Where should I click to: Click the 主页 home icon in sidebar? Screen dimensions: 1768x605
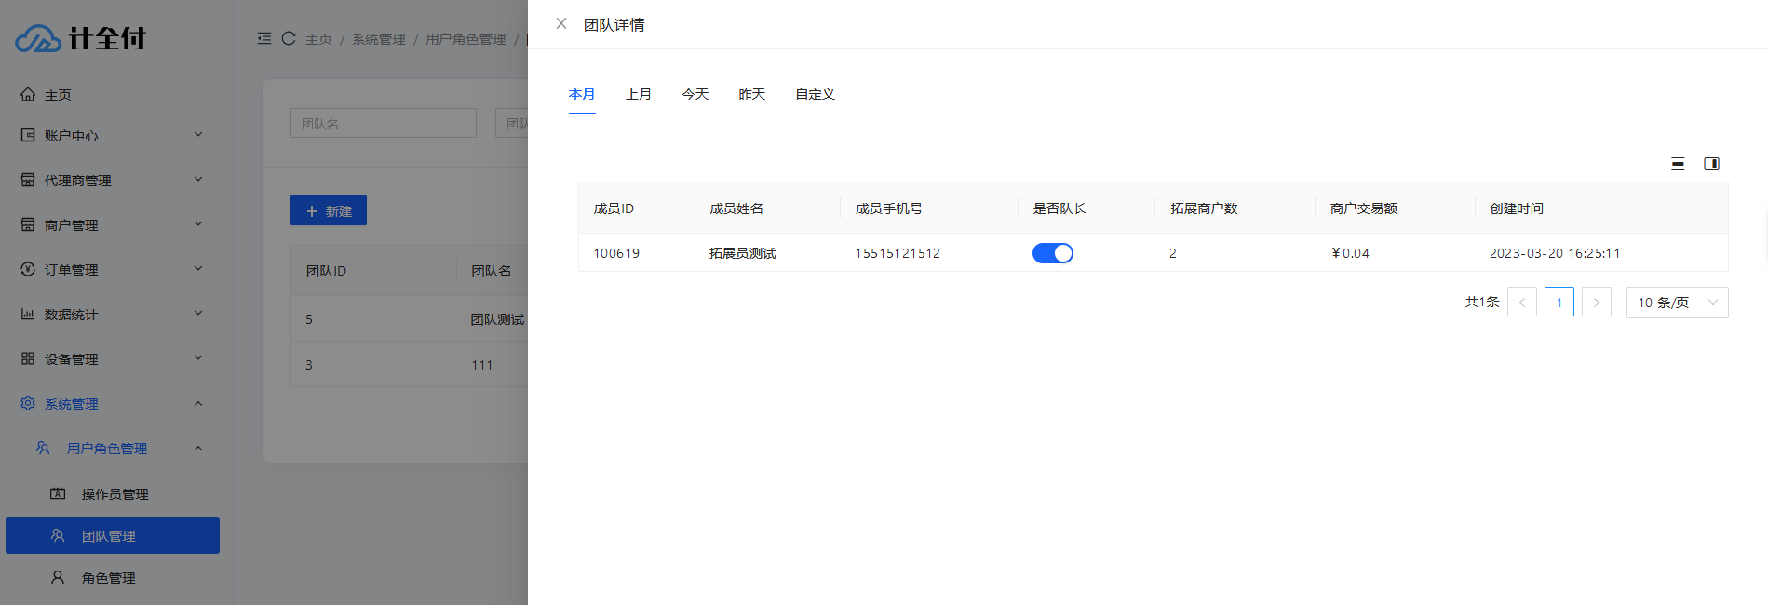click(x=28, y=94)
